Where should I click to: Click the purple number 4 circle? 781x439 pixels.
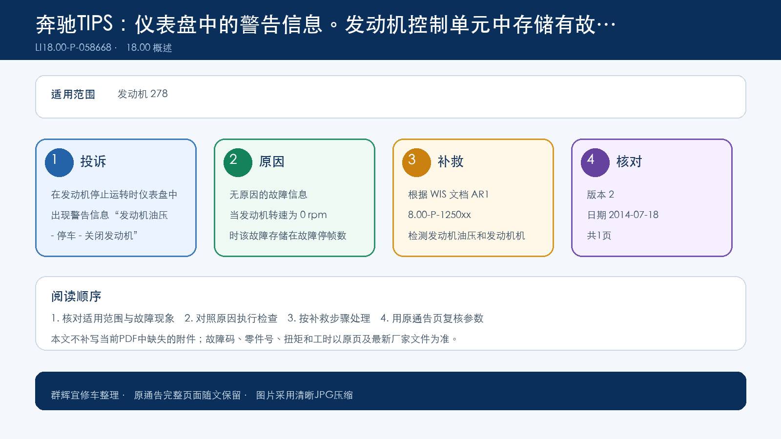[595, 162]
